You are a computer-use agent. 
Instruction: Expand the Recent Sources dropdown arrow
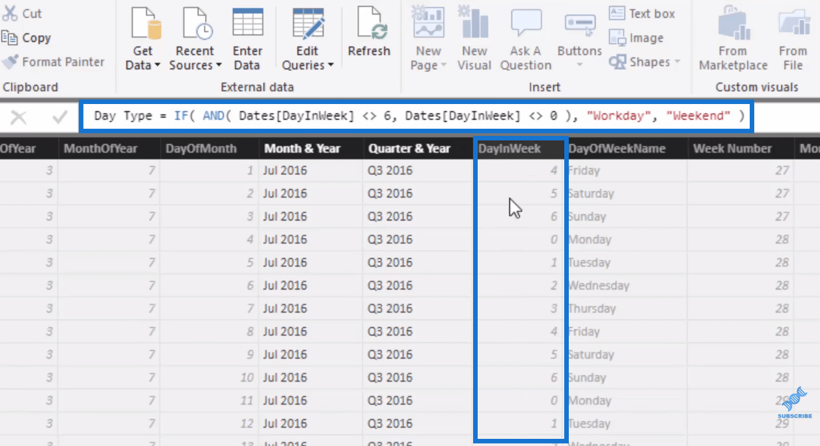[x=219, y=66]
